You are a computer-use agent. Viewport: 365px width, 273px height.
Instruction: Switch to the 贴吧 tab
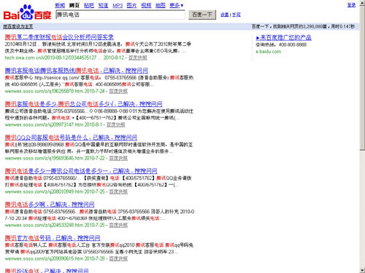pyautogui.click(x=89, y=5)
